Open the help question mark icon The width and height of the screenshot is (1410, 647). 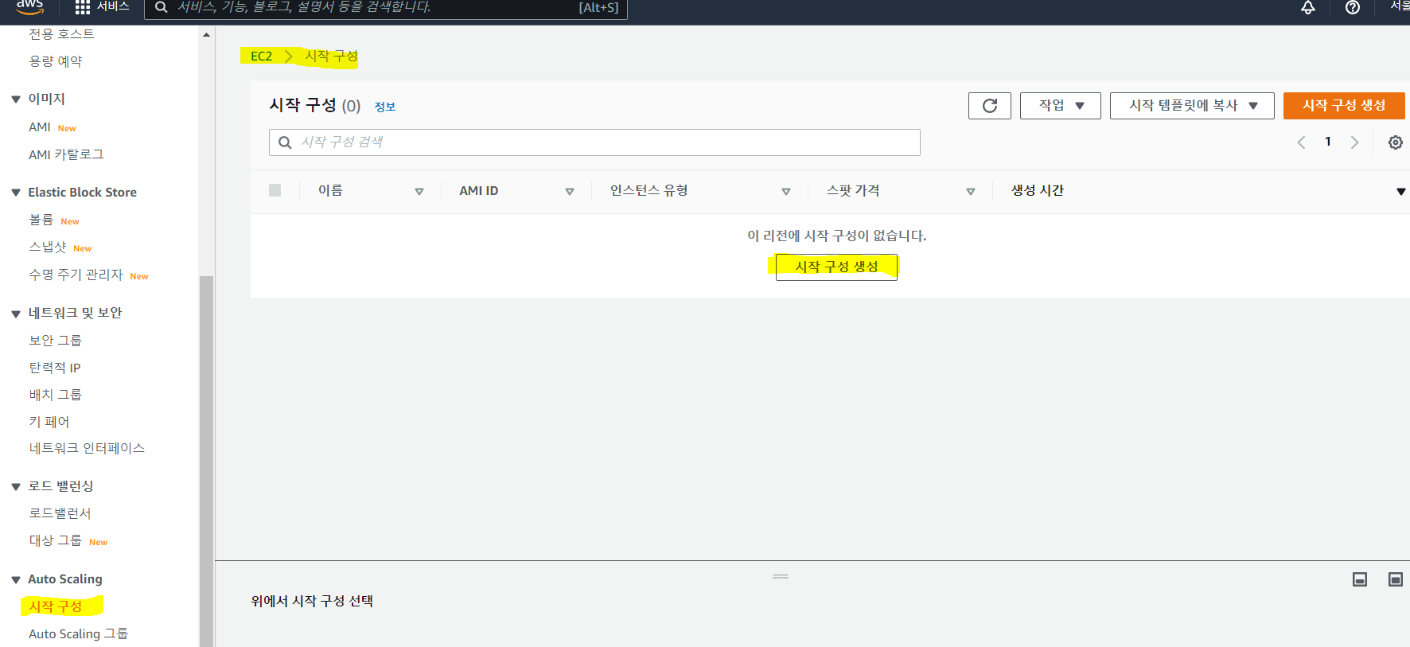click(1352, 7)
